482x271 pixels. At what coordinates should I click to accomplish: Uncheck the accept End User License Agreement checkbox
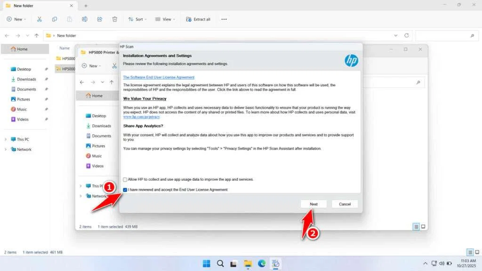[x=125, y=190]
